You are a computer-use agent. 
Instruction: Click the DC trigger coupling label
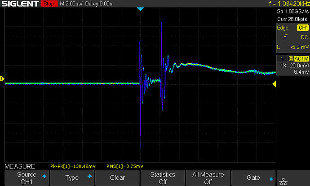pyautogui.click(x=305, y=37)
